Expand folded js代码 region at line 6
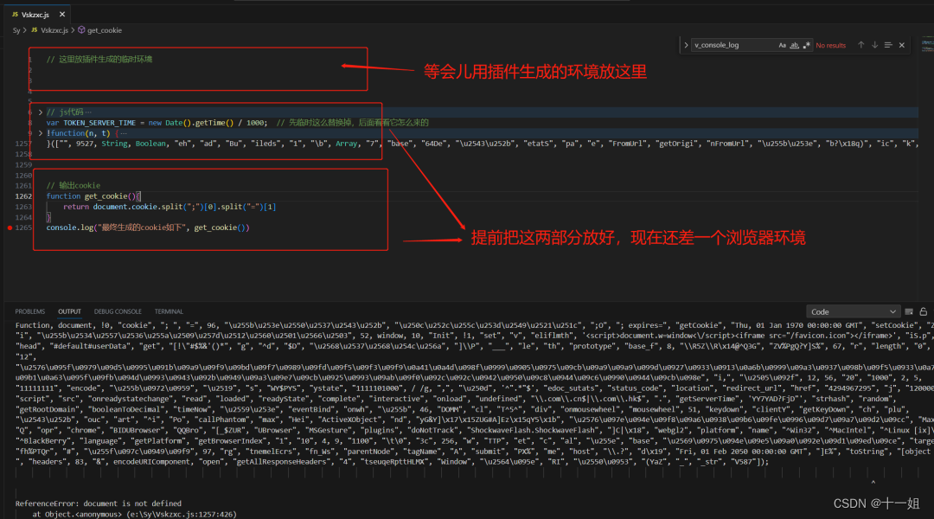934x519 pixels. (41, 112)
